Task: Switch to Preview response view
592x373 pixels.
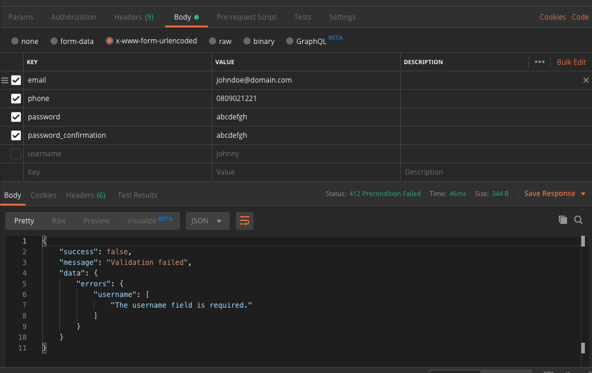Action: point(97,221)
